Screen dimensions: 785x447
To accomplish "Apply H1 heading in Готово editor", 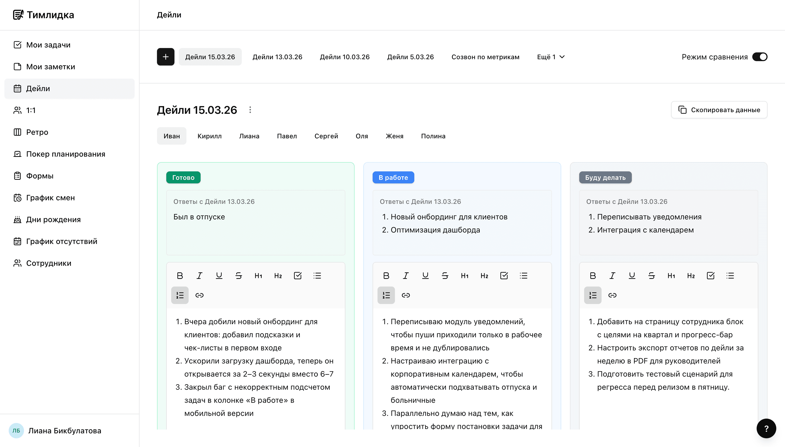I will pos(258,276).
